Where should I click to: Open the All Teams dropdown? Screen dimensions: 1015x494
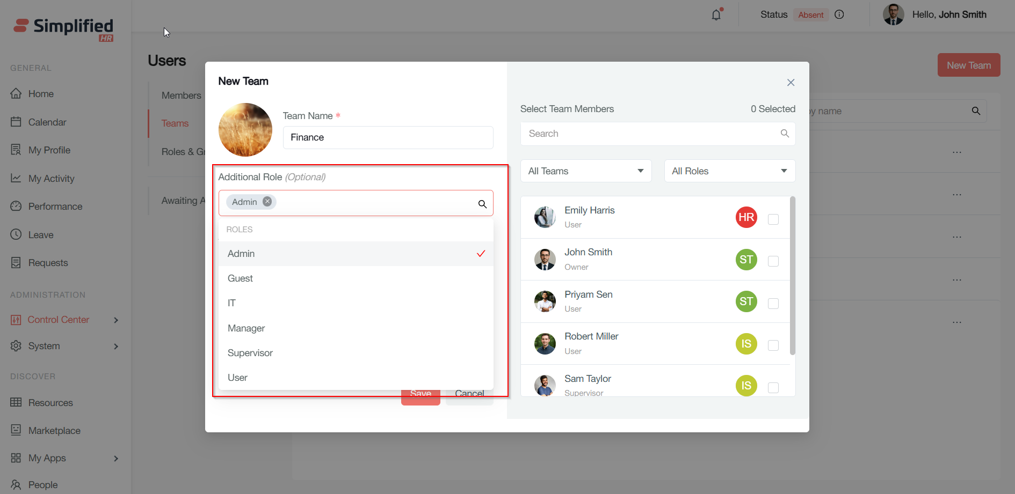[586, 171]
